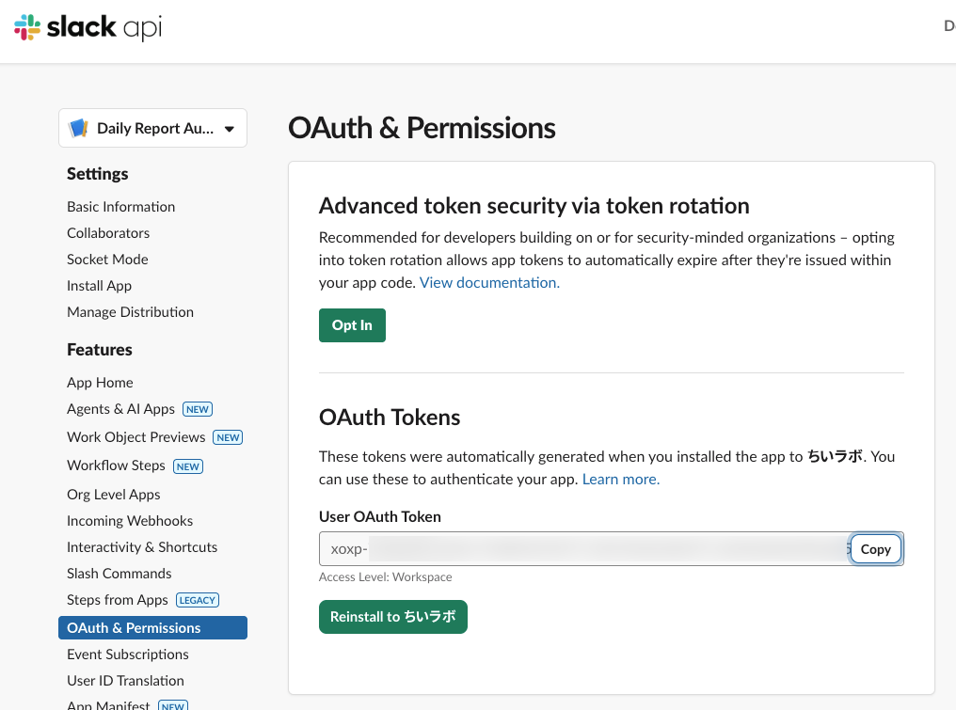Click the 'User OAuth Token' label
This screenshot has height=710, width=956.
pyautogui.click(x=380, y=517)
